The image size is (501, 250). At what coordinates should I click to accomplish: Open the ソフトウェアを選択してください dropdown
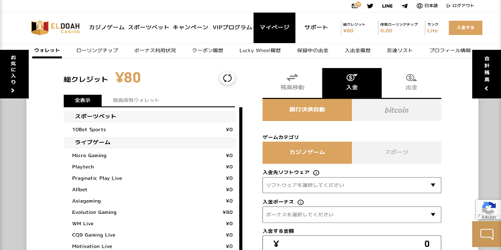[352, 185]
